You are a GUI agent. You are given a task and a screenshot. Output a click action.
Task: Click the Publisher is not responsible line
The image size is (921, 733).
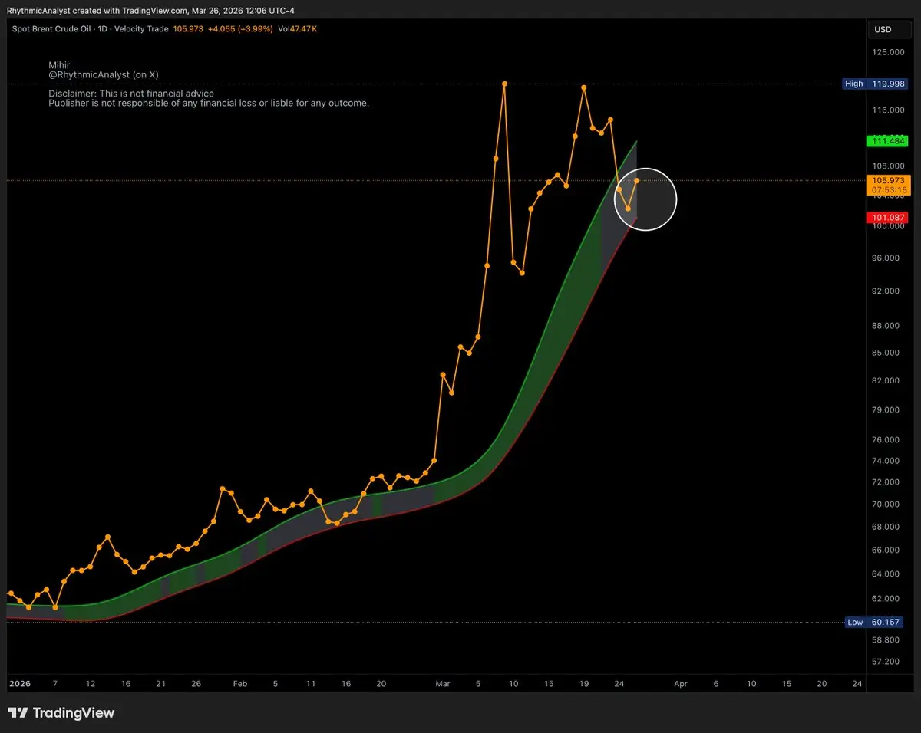[x=209, y=103]
